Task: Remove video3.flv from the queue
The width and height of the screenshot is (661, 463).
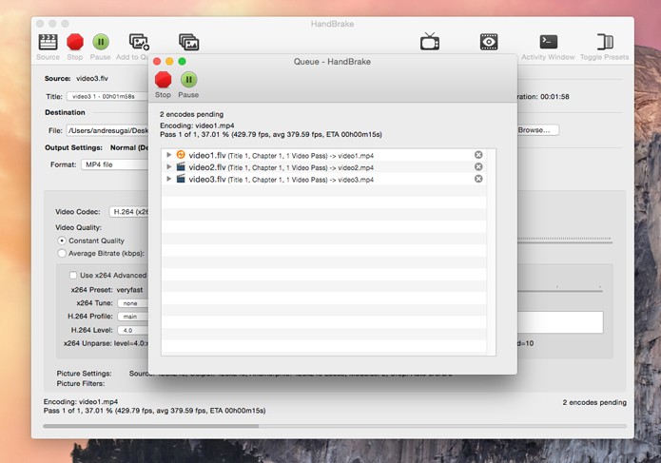Action: (x=478, y=179)
